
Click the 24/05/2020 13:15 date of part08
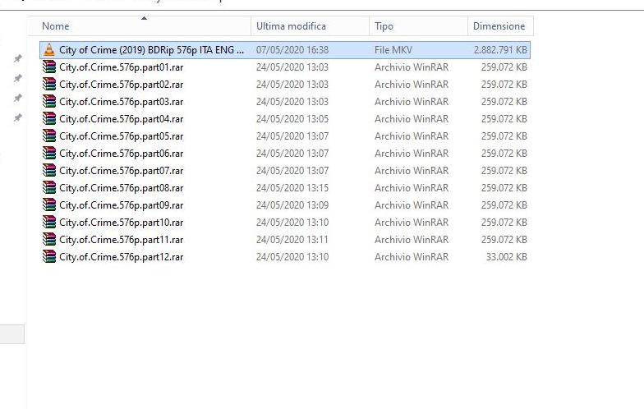coord(292,188)
